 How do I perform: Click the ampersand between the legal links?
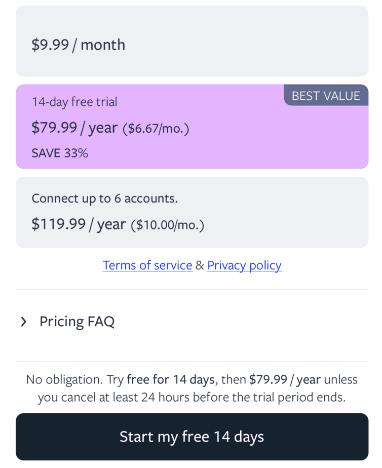(200, 265)
